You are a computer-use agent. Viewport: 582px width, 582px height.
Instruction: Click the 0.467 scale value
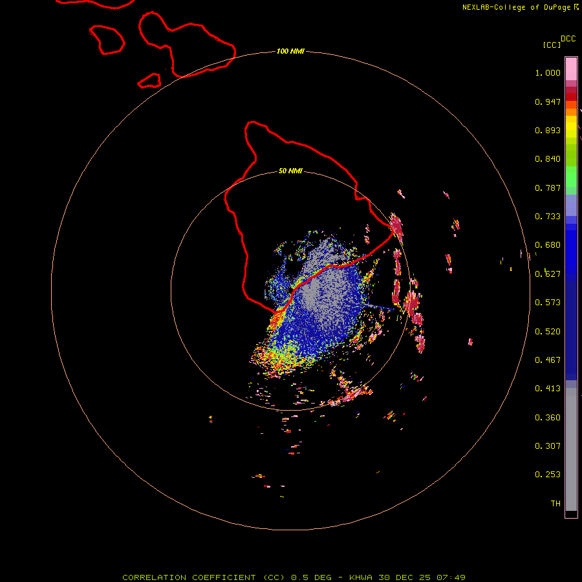548,360
